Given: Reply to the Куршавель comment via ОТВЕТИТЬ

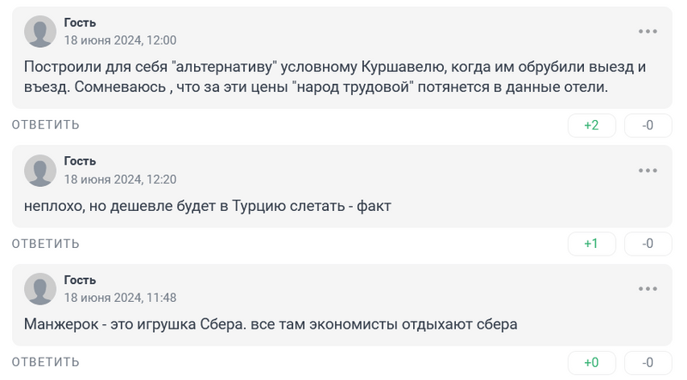Looking at the screenshot, I should [46, 125].
